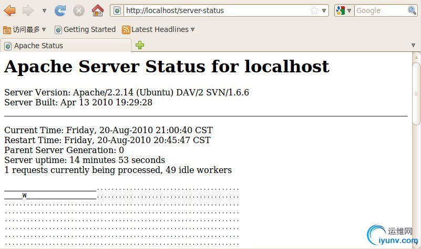This screenshot has height=249, width=421.
Task: Click the search magnifier icon
Action: [x=412, y=10]
